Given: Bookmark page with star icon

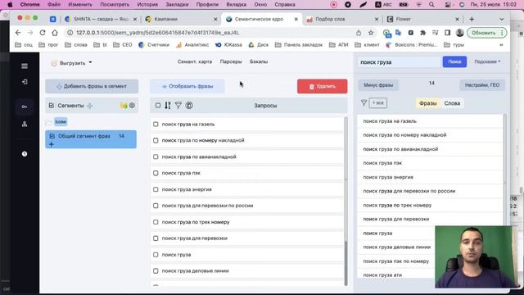Looking at the screenshot, I should click(x=371, y=33).
